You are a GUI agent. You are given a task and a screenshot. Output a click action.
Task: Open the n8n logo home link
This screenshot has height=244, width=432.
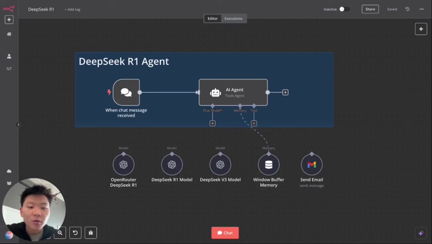[9, 9]
